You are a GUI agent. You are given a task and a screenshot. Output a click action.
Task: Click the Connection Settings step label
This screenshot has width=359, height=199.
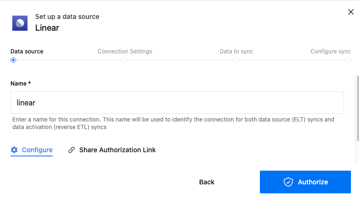coord(125,52)
